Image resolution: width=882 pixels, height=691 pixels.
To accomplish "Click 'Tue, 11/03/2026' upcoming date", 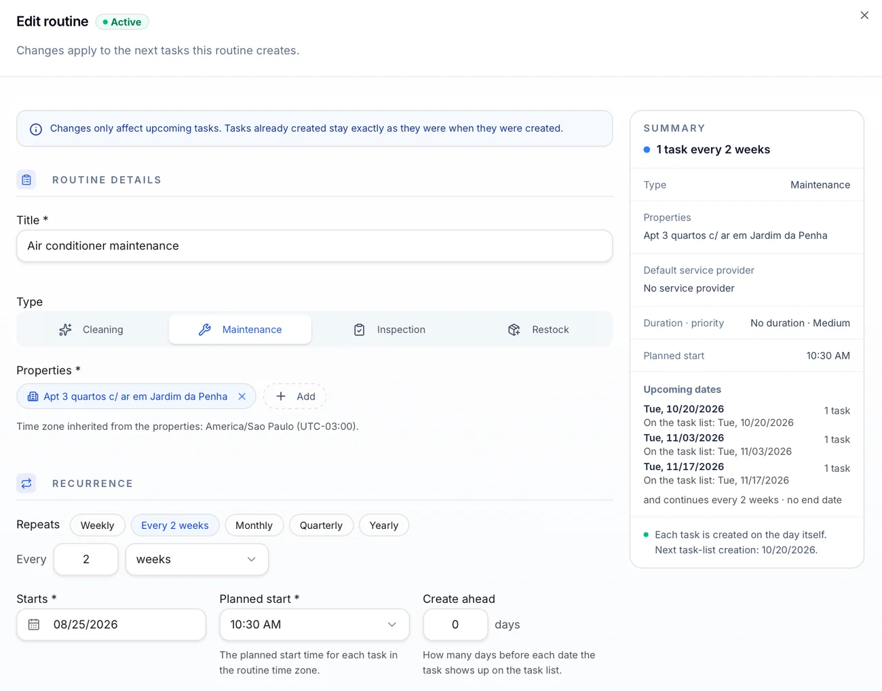I will click(x=683, y=438).
